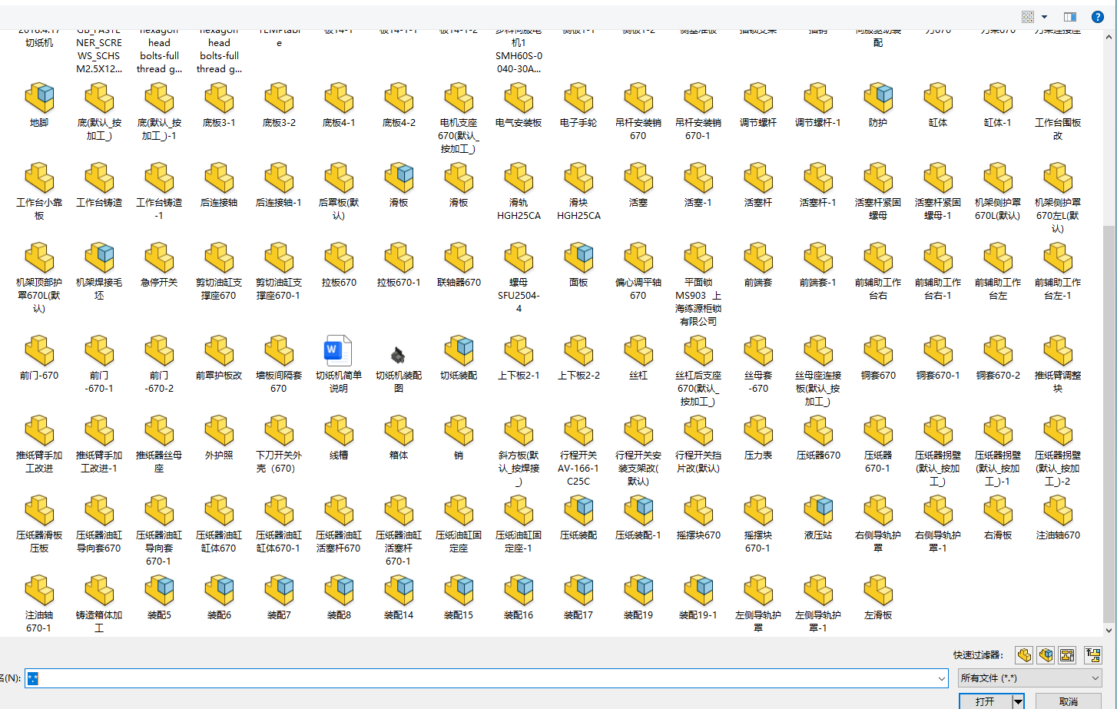Toggle the Drawings quick filter button
The image size is (1117, 709).
coord(1067,654)
